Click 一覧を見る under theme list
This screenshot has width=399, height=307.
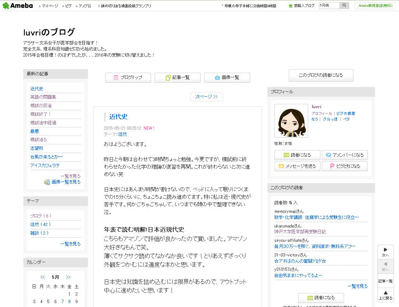[70, 244]
